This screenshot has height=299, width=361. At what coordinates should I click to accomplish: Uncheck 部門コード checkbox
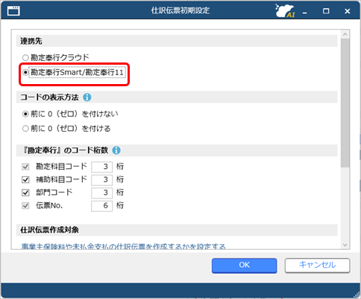pos(25,193)
